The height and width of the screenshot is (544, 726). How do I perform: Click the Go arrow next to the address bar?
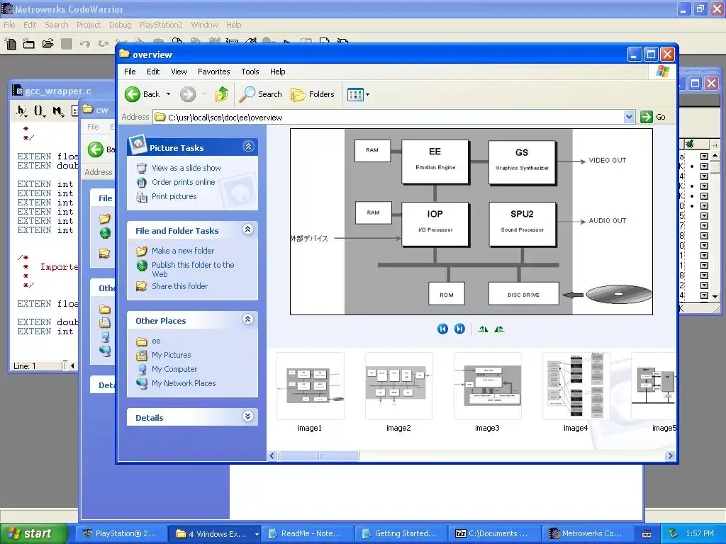point(647,117)
